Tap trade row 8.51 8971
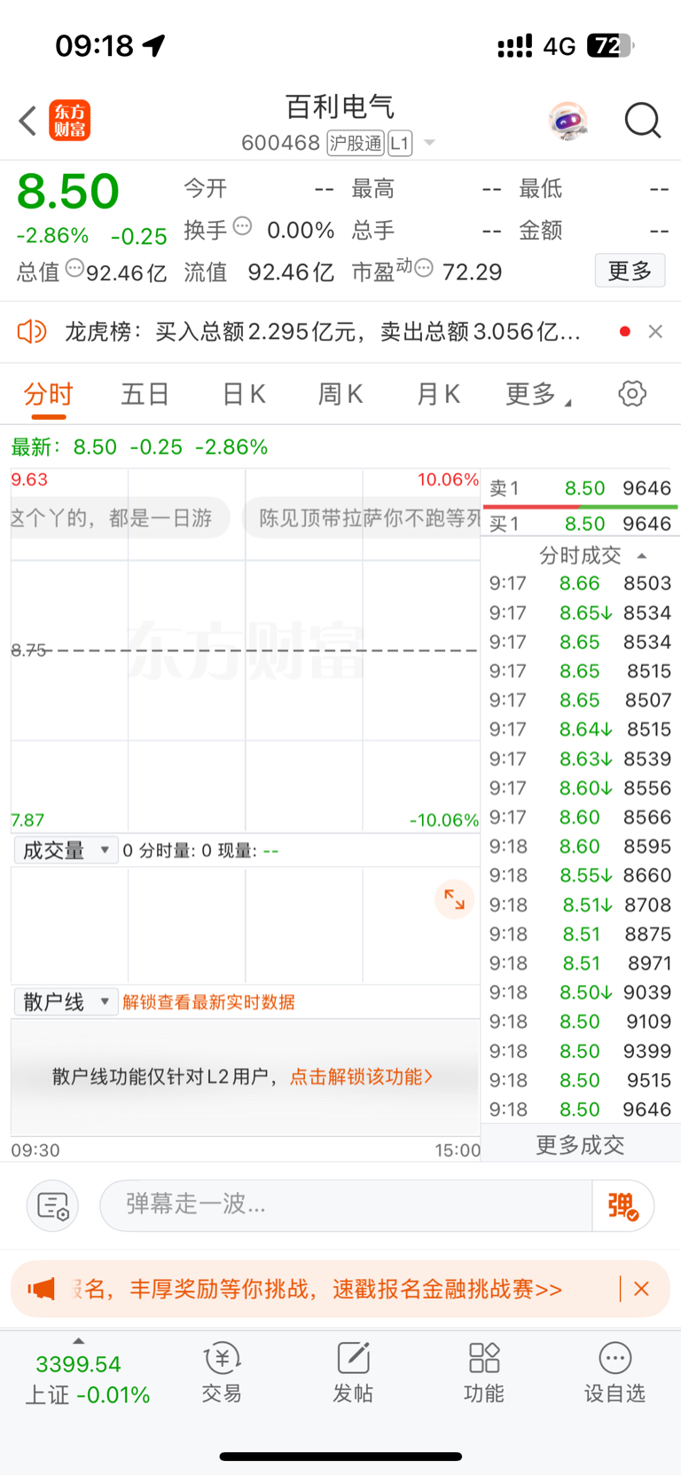 [x=581, y=963]
